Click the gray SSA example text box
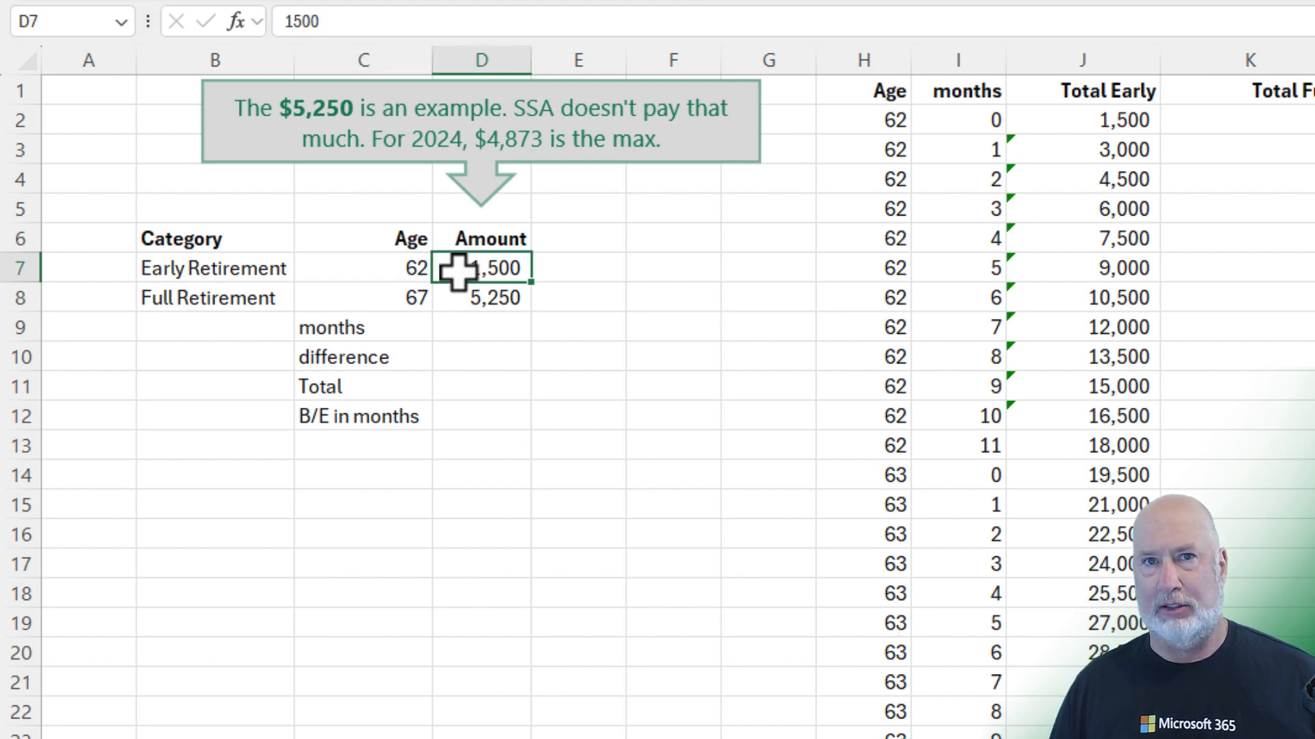1315x739 pixels. [481, 122]
